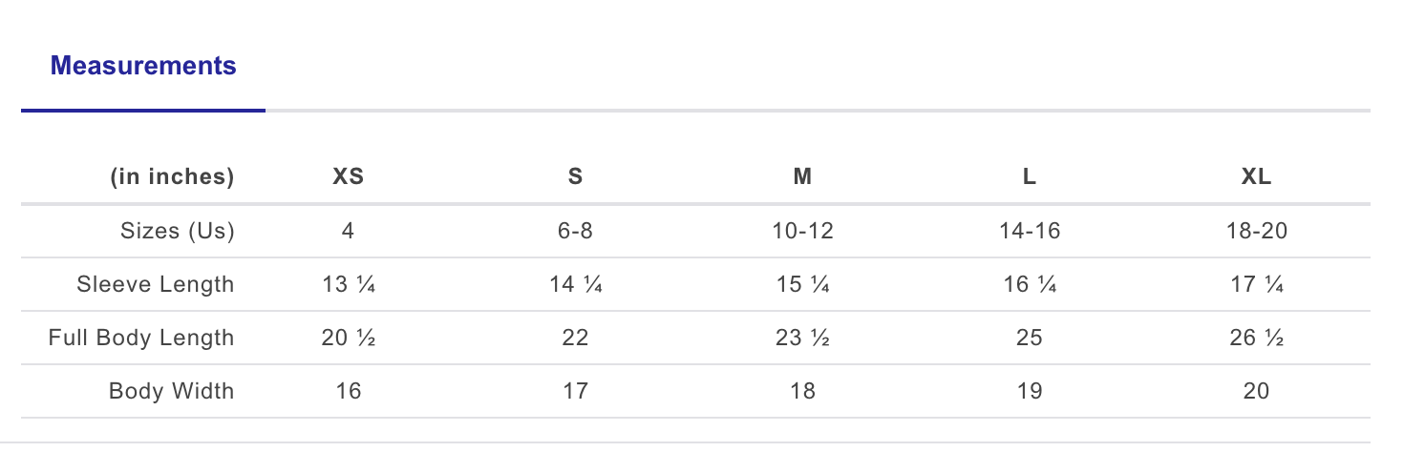Click US size 6-8 cell
The image size is (1404, 452).
tap(575, 231)
